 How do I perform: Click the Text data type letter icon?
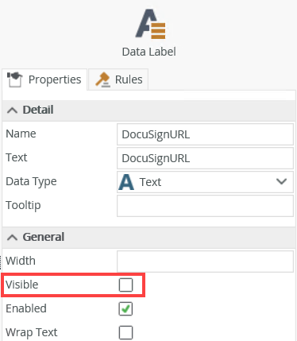click(126, 182)
